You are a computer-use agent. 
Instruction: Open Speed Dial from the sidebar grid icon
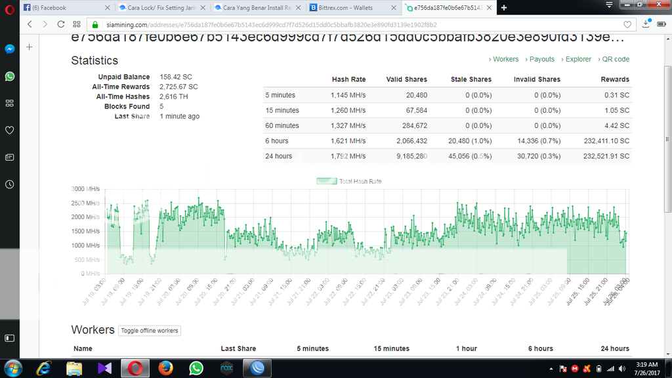[x=10, y=103]
